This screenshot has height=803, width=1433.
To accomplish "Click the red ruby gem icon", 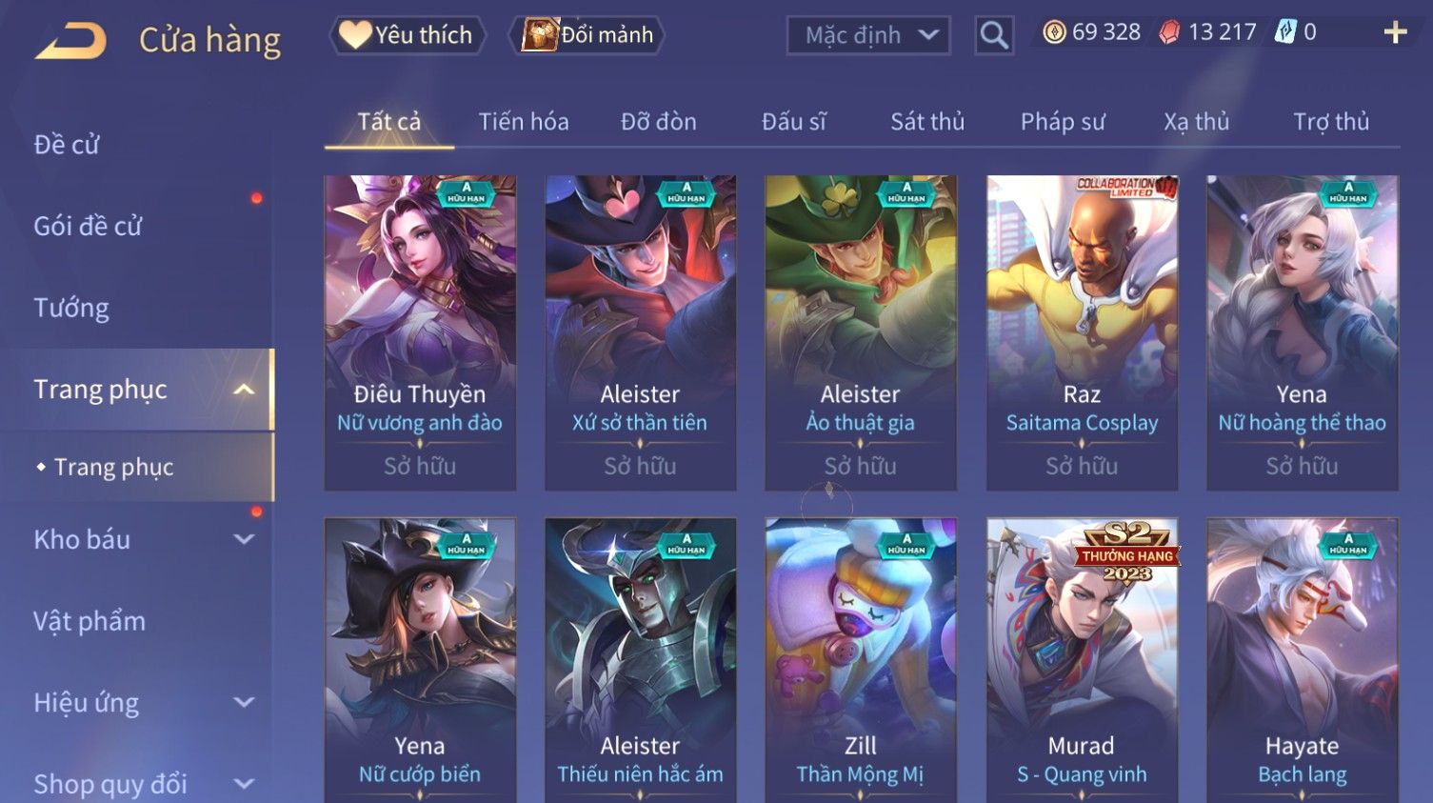I will [1169, 32].
